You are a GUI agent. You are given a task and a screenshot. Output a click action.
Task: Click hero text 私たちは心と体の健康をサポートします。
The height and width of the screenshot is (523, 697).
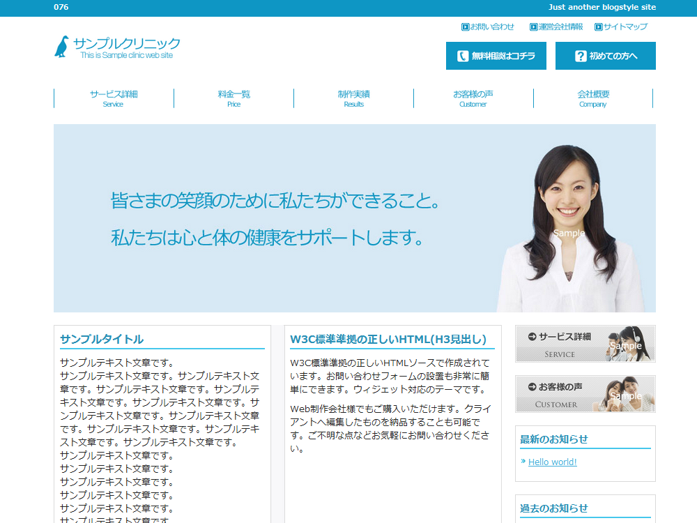[x=267, y=238]
